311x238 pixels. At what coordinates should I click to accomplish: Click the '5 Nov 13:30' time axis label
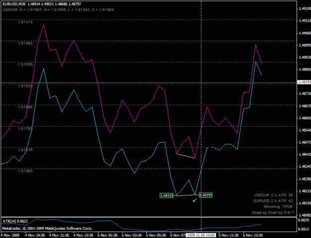point(253,235)
